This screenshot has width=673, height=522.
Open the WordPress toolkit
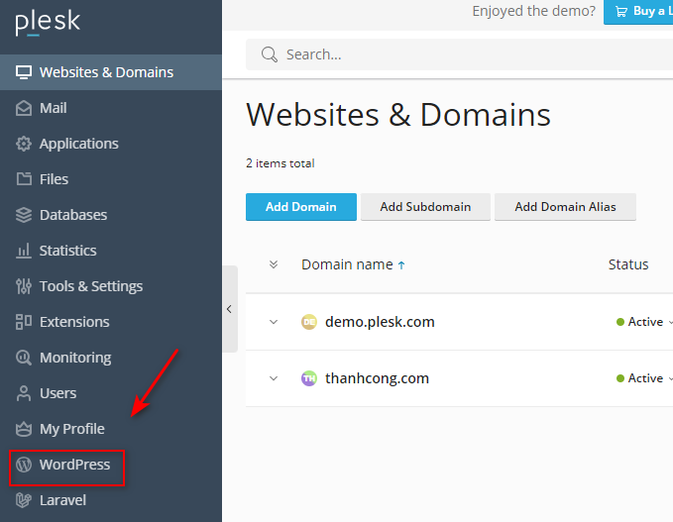(111, 465)
